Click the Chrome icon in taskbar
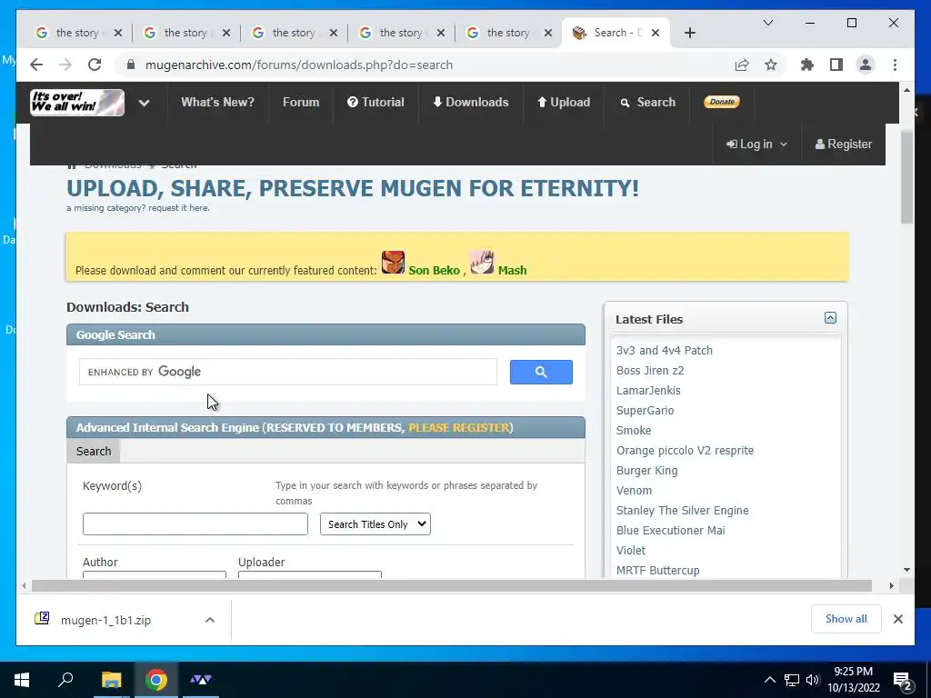 pos(156,680)
